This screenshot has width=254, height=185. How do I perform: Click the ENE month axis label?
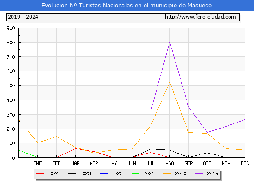37,163
